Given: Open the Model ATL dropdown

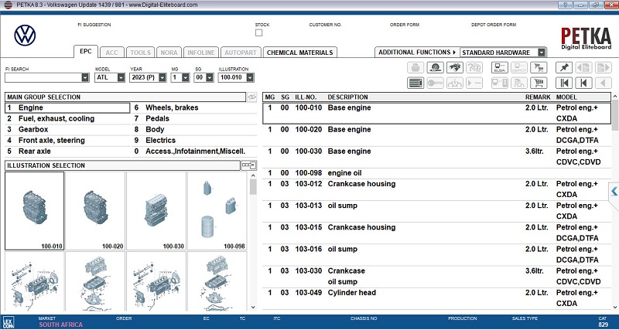Looking at the screenshot, I should 122,77.
